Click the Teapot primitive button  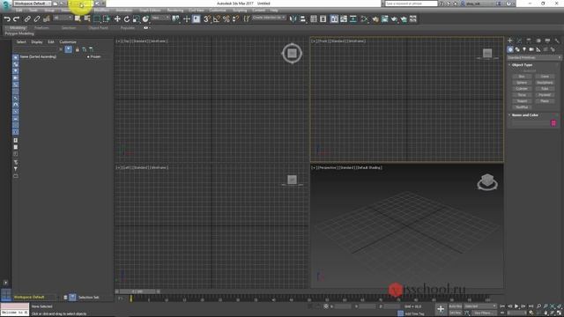[x=522, y=101]
